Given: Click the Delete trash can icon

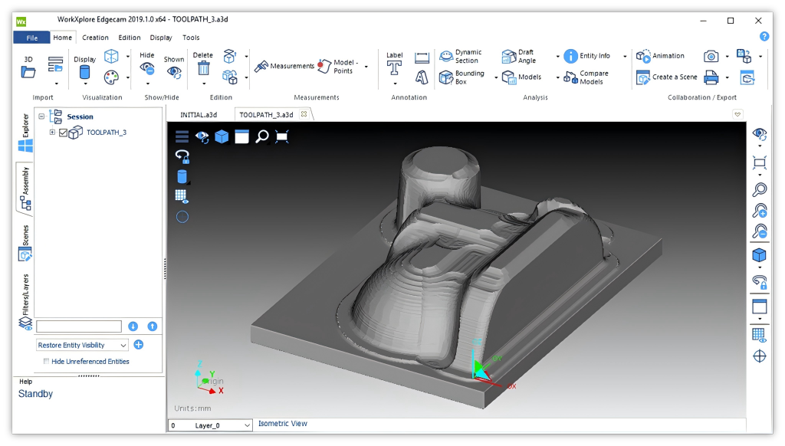Looking at the screenshot, I should pyautogui.click(x=203, y=68).
